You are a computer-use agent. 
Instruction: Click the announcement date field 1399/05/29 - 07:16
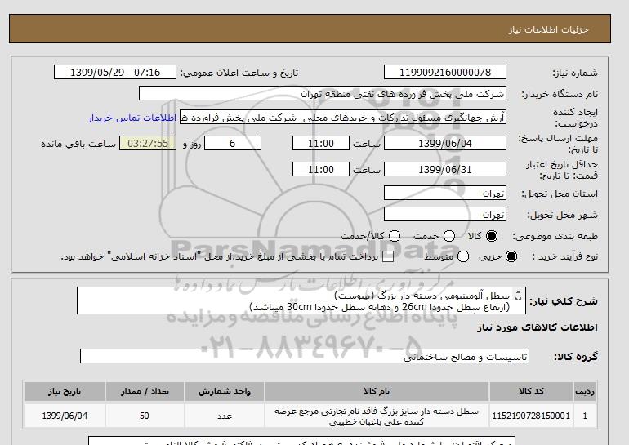115,72
